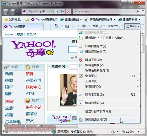Click the Internet Explorer title bar icon

coord(4,4)
